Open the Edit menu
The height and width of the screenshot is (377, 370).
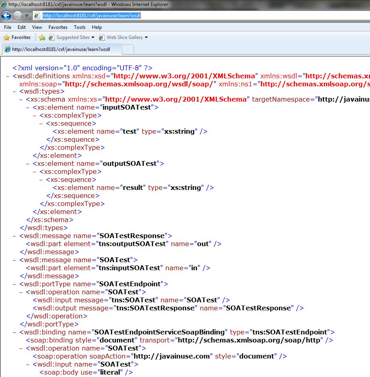point(22,27)
